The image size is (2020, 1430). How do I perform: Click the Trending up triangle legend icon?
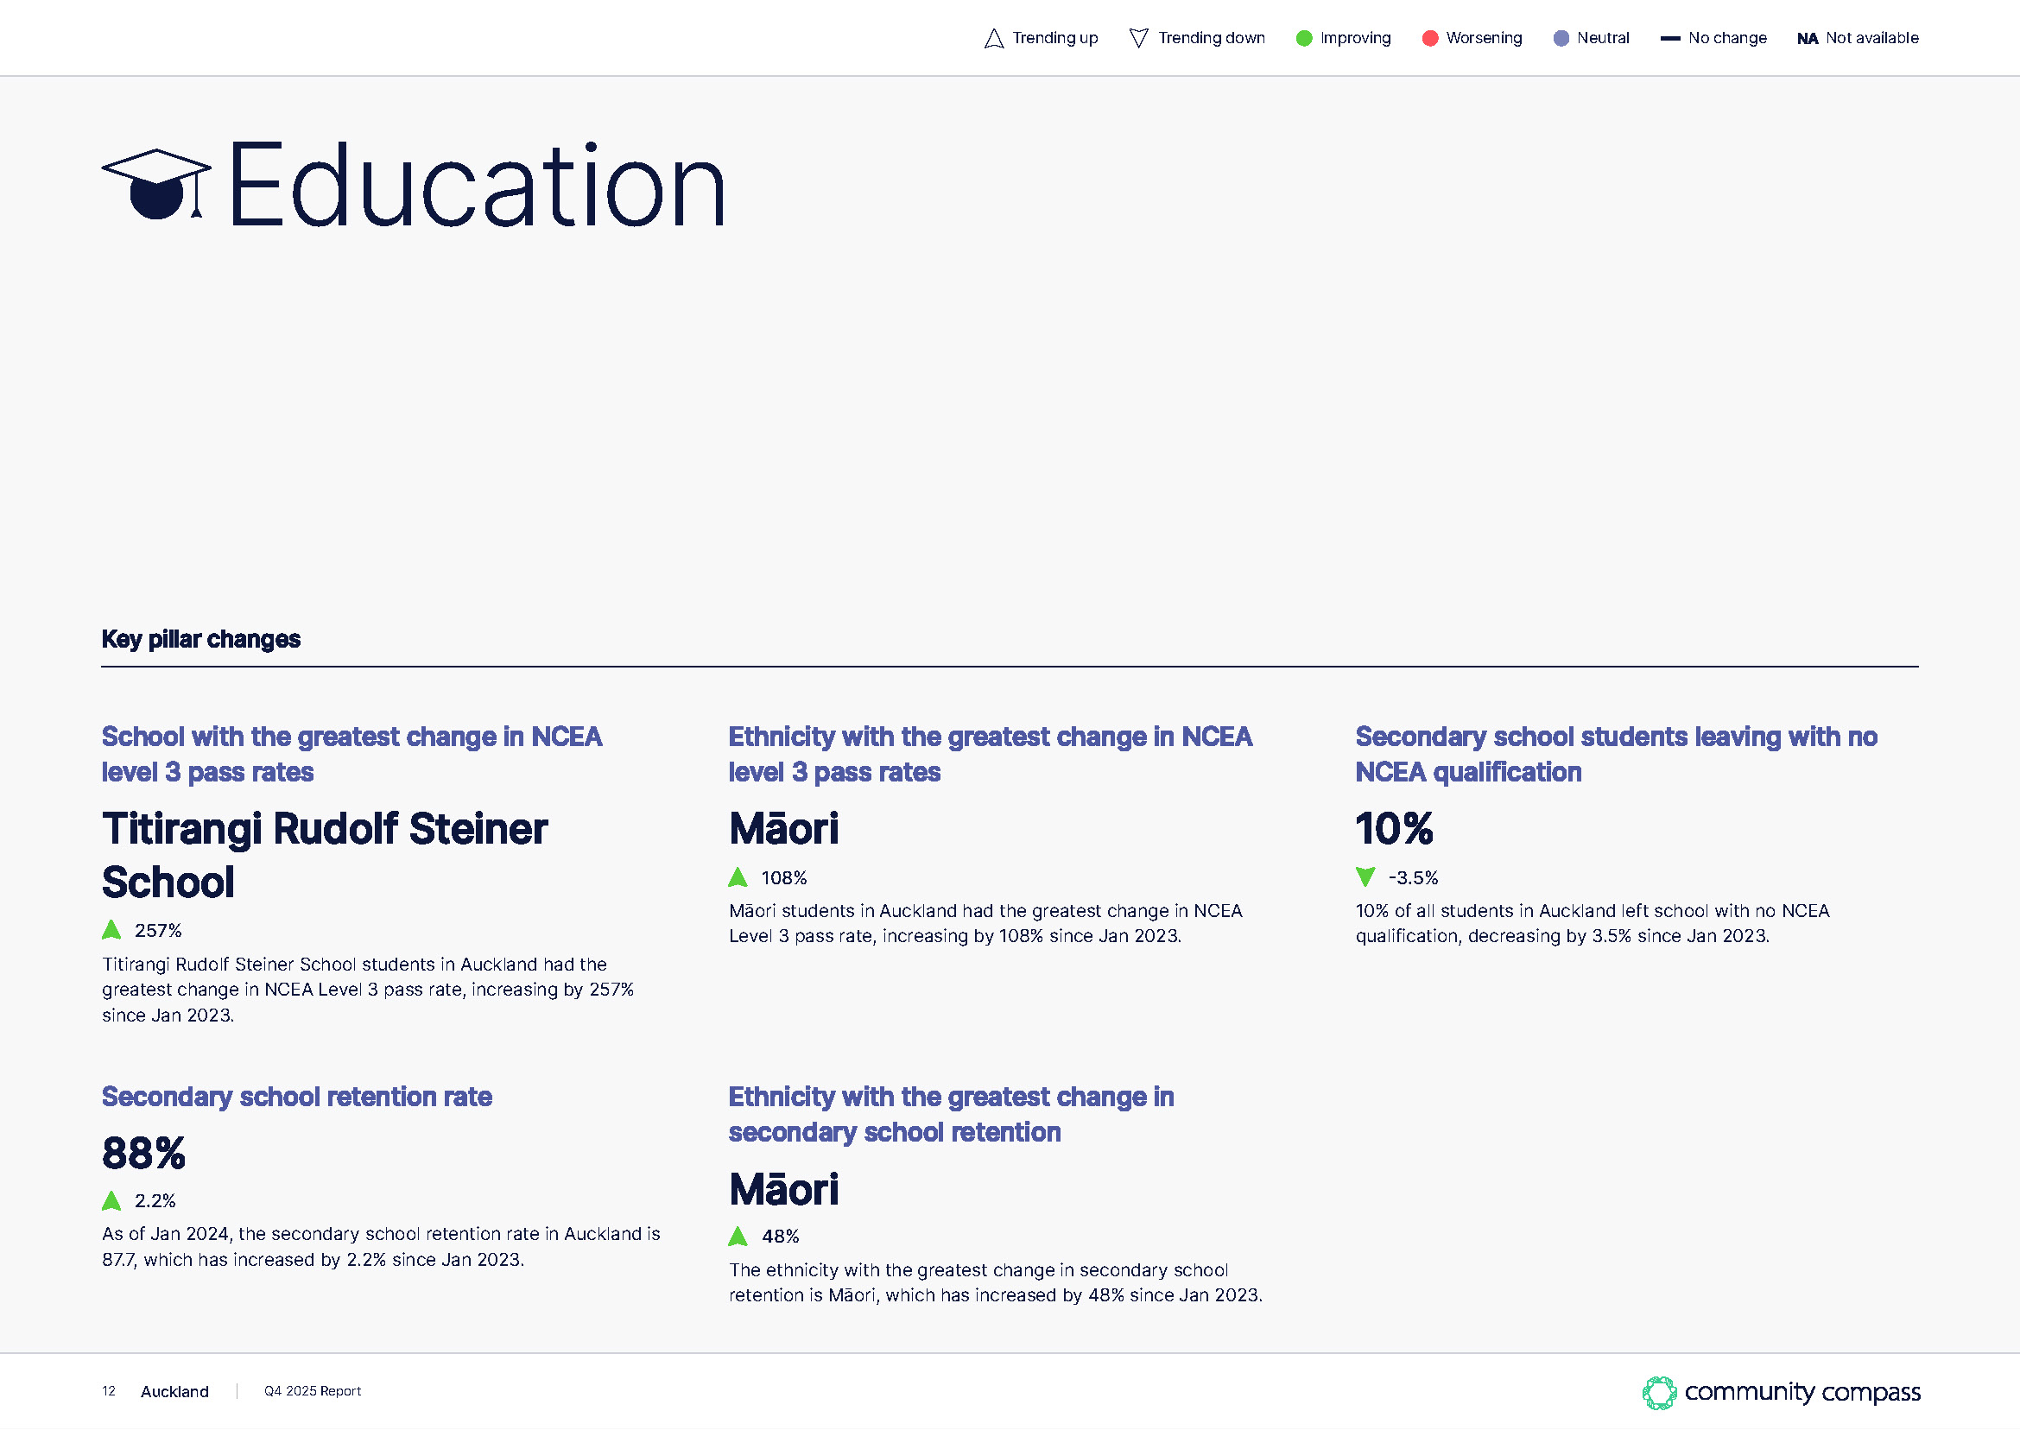[x=994, y=39]
